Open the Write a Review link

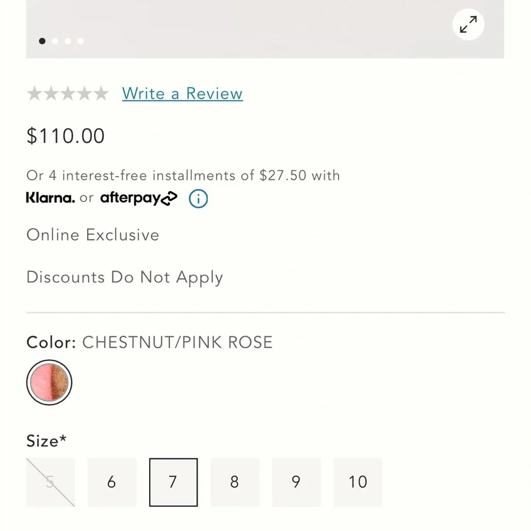[182, 93]
